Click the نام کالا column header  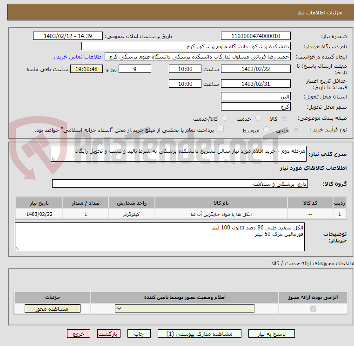[221, 203]
